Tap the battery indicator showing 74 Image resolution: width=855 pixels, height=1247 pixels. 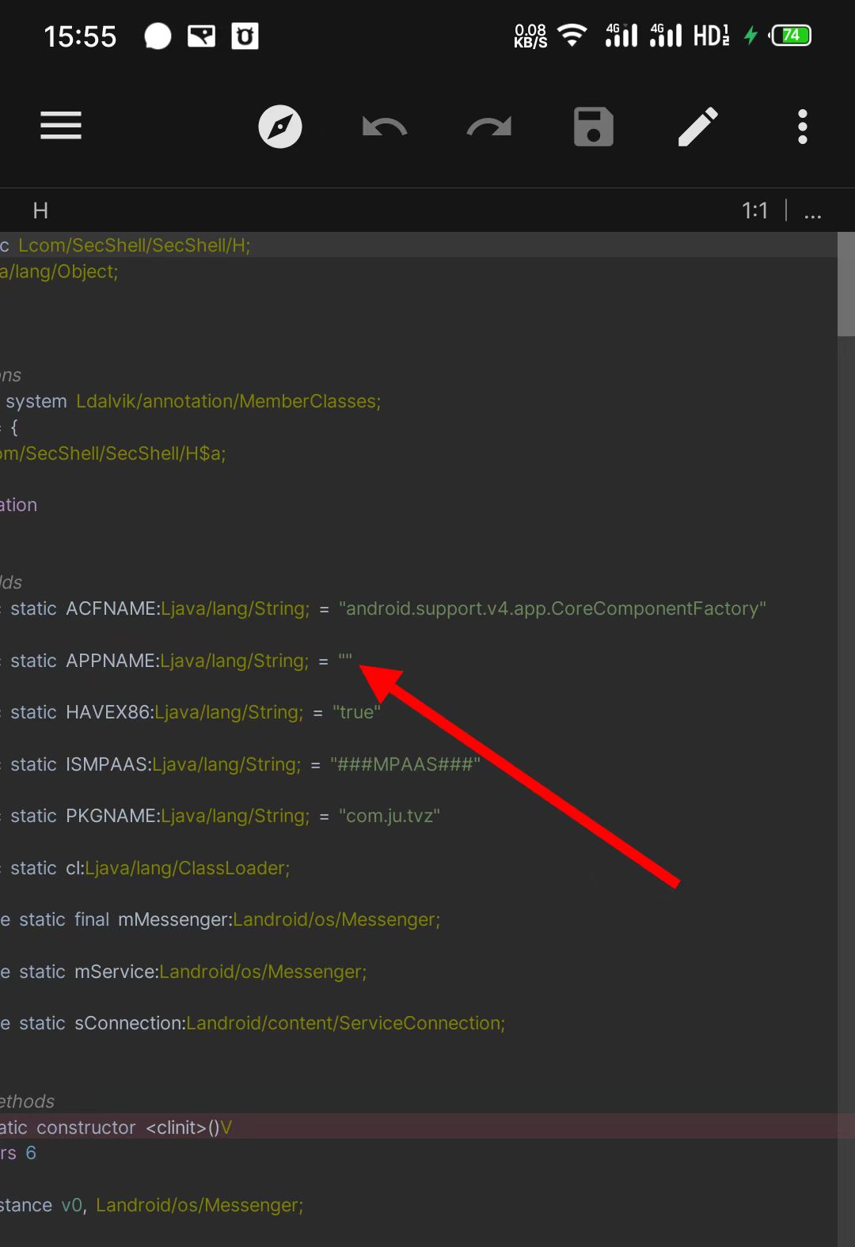click(x=790, y=36)
